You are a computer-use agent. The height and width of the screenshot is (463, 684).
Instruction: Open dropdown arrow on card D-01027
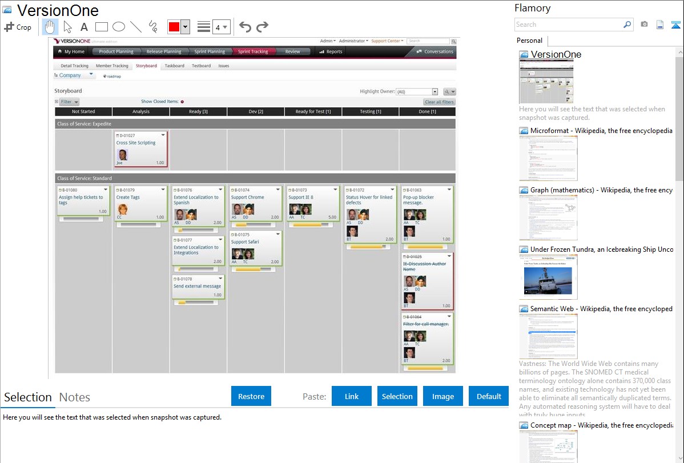(163, 135)
